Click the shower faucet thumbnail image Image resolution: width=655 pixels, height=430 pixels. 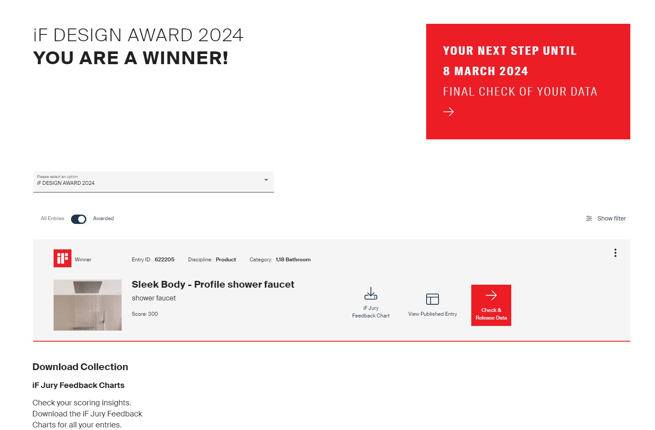(88, 305)
